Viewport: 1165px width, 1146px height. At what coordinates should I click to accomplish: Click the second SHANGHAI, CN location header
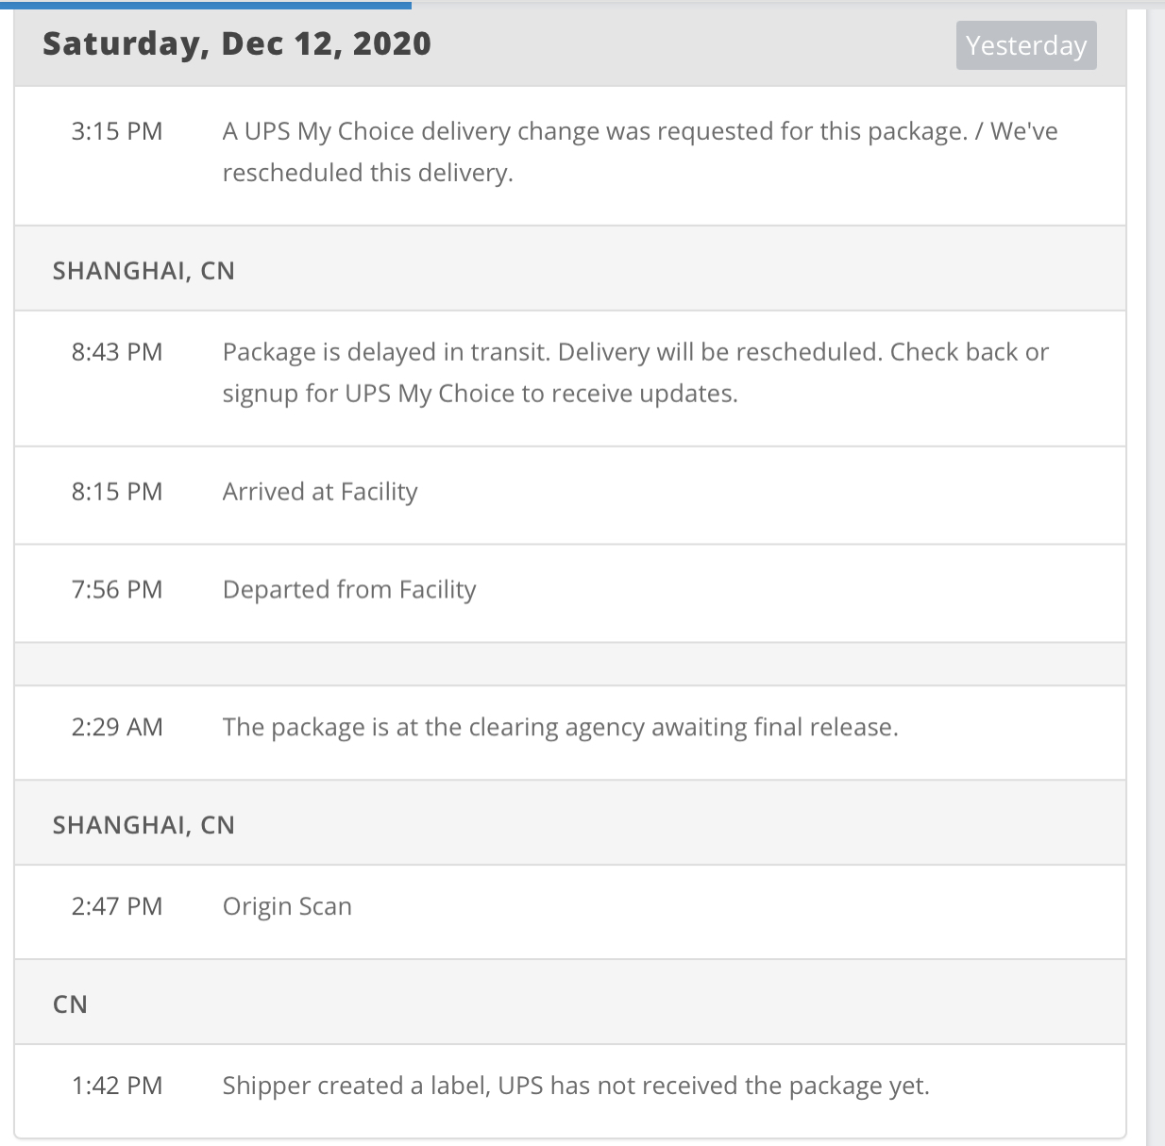coord(144,825)
